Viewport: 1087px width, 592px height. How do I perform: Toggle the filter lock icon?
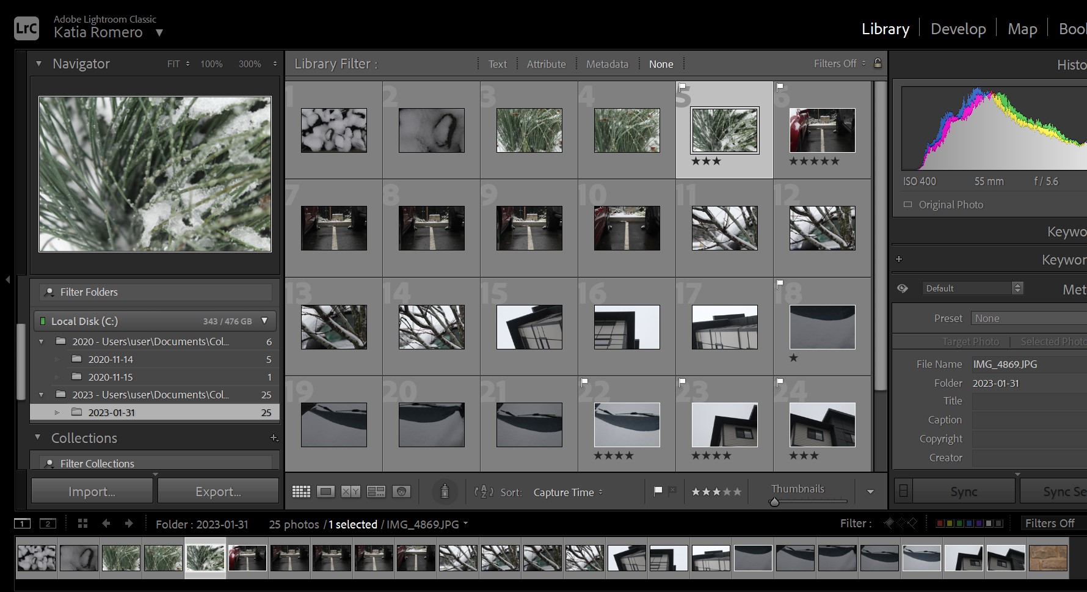[878, 63]
